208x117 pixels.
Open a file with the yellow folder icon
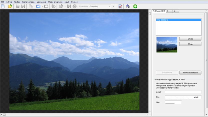(10, 6)
